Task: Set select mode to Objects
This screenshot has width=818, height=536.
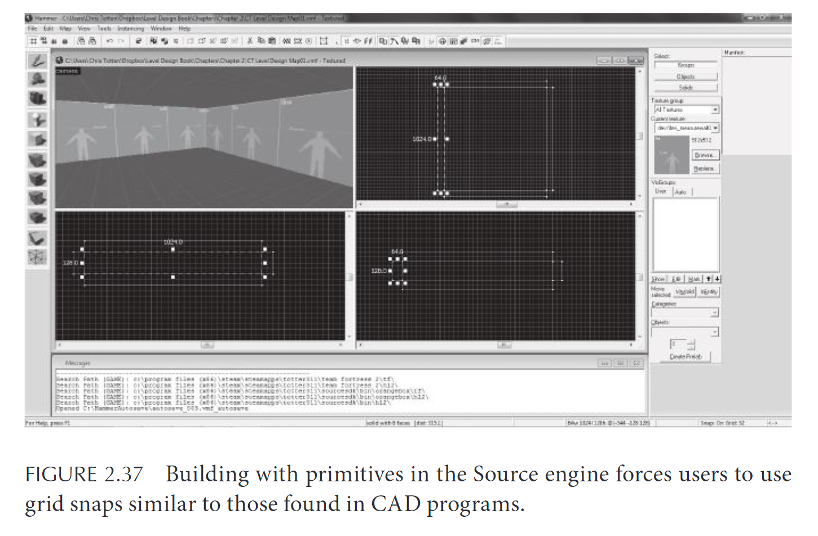Action: 686,77
